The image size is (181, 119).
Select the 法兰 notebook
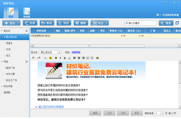pos(8,56)
